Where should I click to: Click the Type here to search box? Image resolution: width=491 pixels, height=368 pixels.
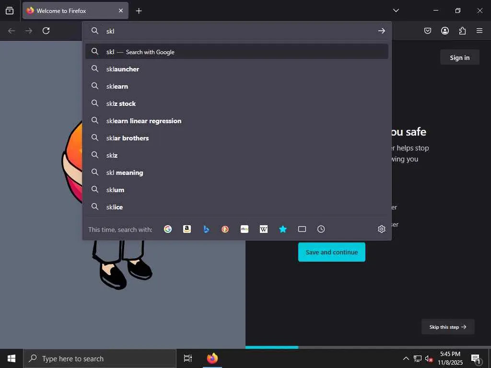click(x=100, y=358)
